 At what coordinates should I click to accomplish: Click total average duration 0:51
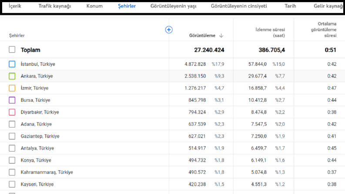[x=331, y=50]
